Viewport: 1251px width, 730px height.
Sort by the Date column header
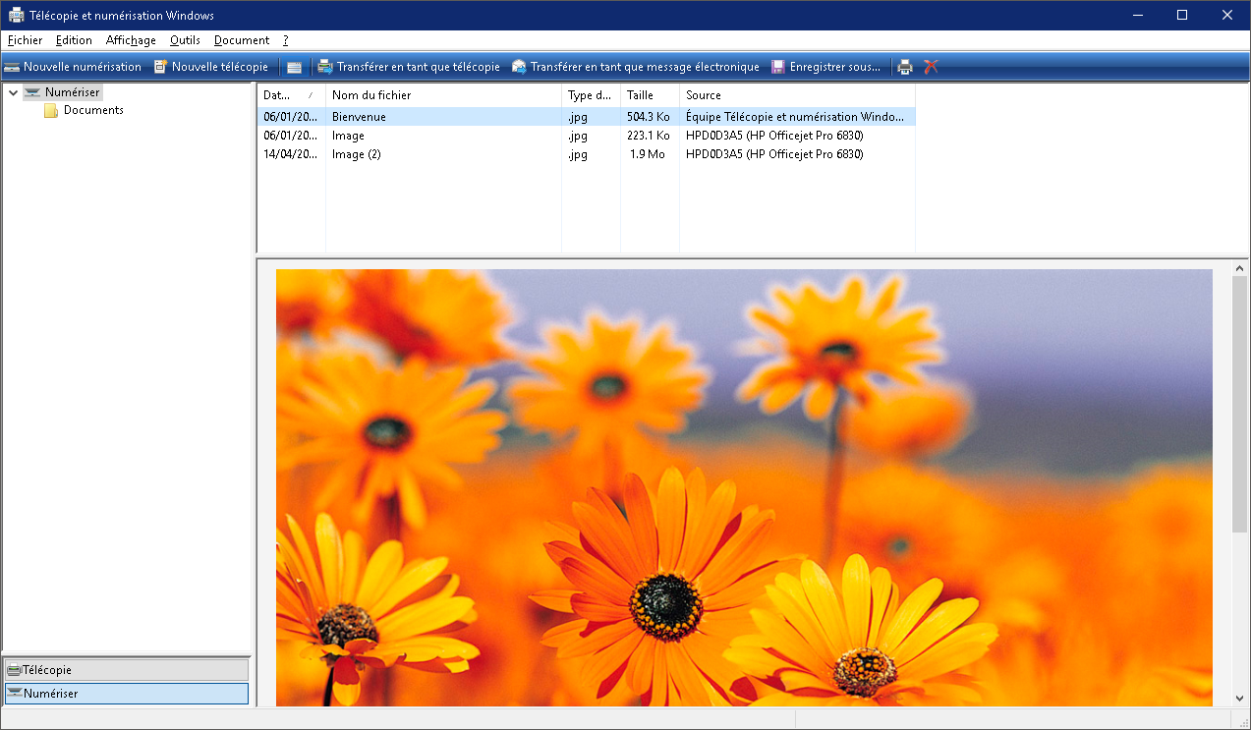[x=291, y=95]
